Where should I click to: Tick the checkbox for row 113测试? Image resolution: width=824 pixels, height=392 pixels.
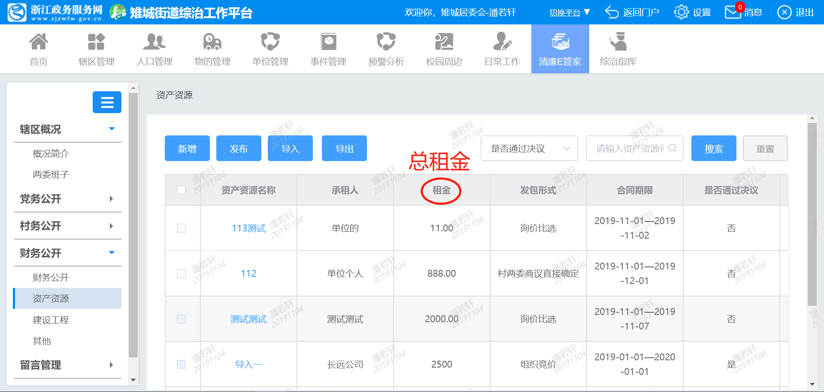click(x=182, y=228)
